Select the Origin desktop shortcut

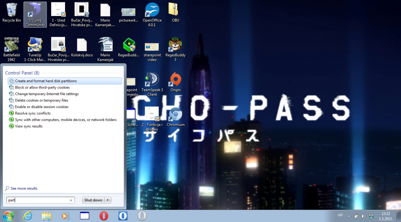175,82
